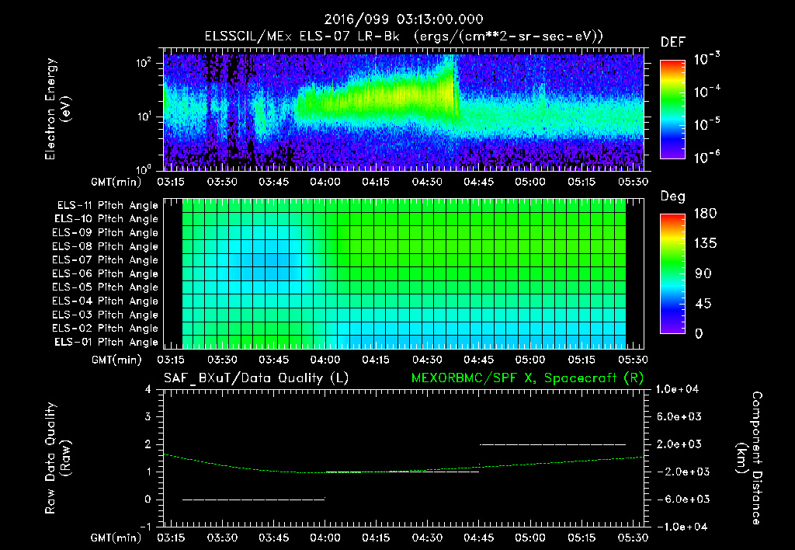Click the DEF label above the color bar
Screen dimensions: 795x550
point(672,43)
